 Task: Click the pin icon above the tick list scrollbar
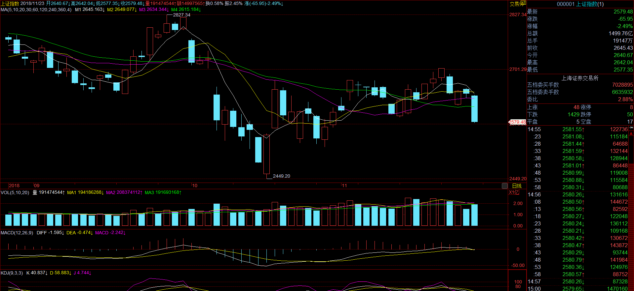632,128
